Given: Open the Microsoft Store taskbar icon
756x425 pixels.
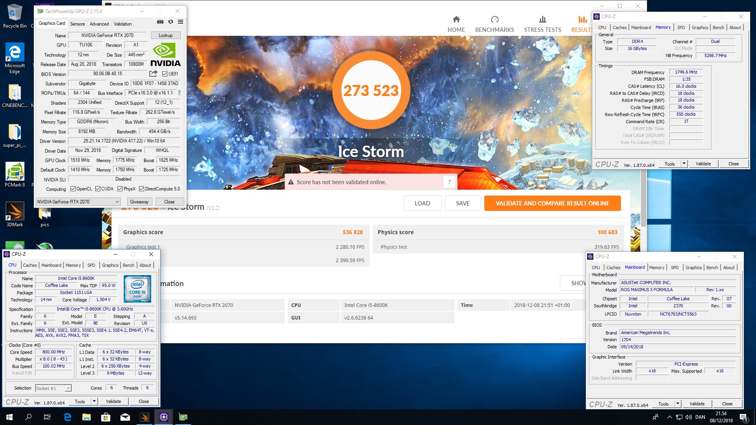Looking at the screenshot, I should coord(106,417).
